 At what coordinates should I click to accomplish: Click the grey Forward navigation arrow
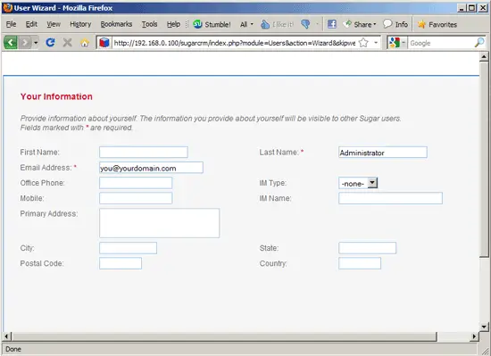25,42
